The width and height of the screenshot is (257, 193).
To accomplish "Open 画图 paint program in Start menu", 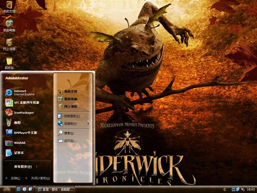I will (x=13, y=123).
